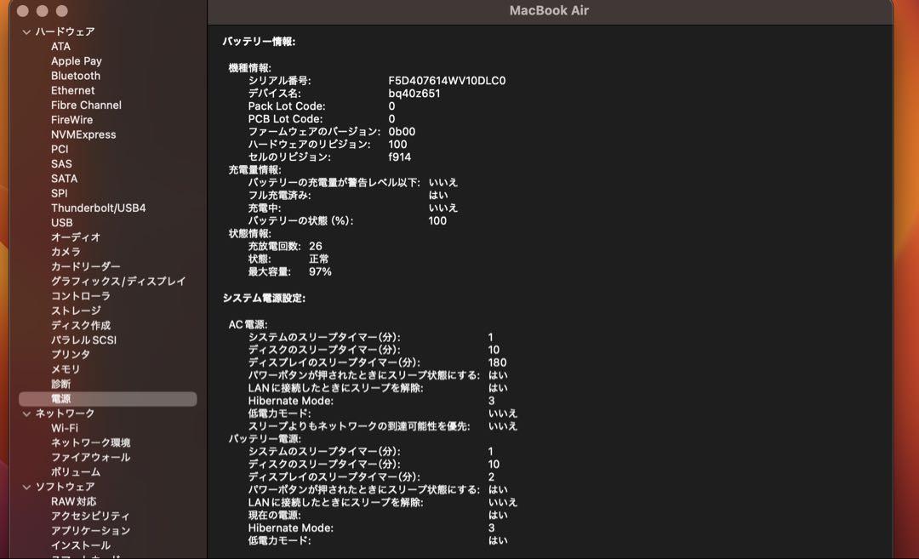Select Apple Pay in the sidebar
Image resolution: width=919 pixels, height=559 pixels.
(77, 61)
